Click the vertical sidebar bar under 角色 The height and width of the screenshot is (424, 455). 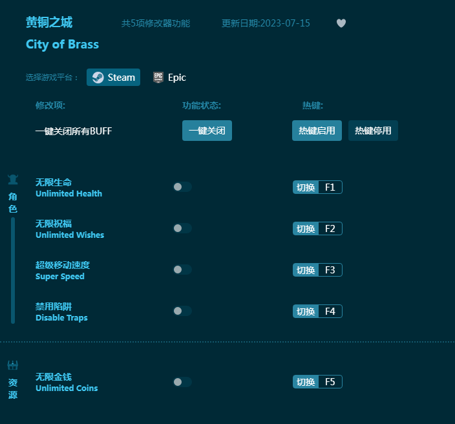click(13, 270)
